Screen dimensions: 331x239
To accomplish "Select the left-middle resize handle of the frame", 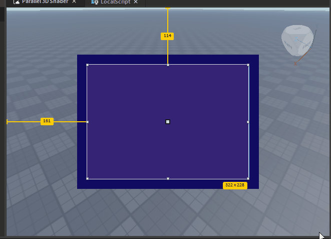I will pyautogui.click(x=88, y=122).
